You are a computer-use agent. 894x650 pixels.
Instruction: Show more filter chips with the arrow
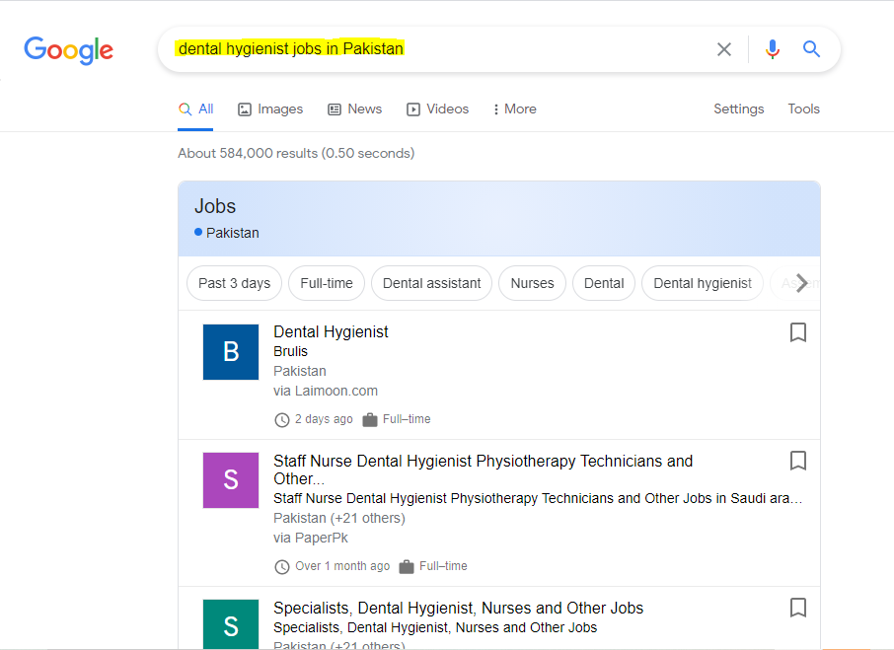[x=801, y=282]
